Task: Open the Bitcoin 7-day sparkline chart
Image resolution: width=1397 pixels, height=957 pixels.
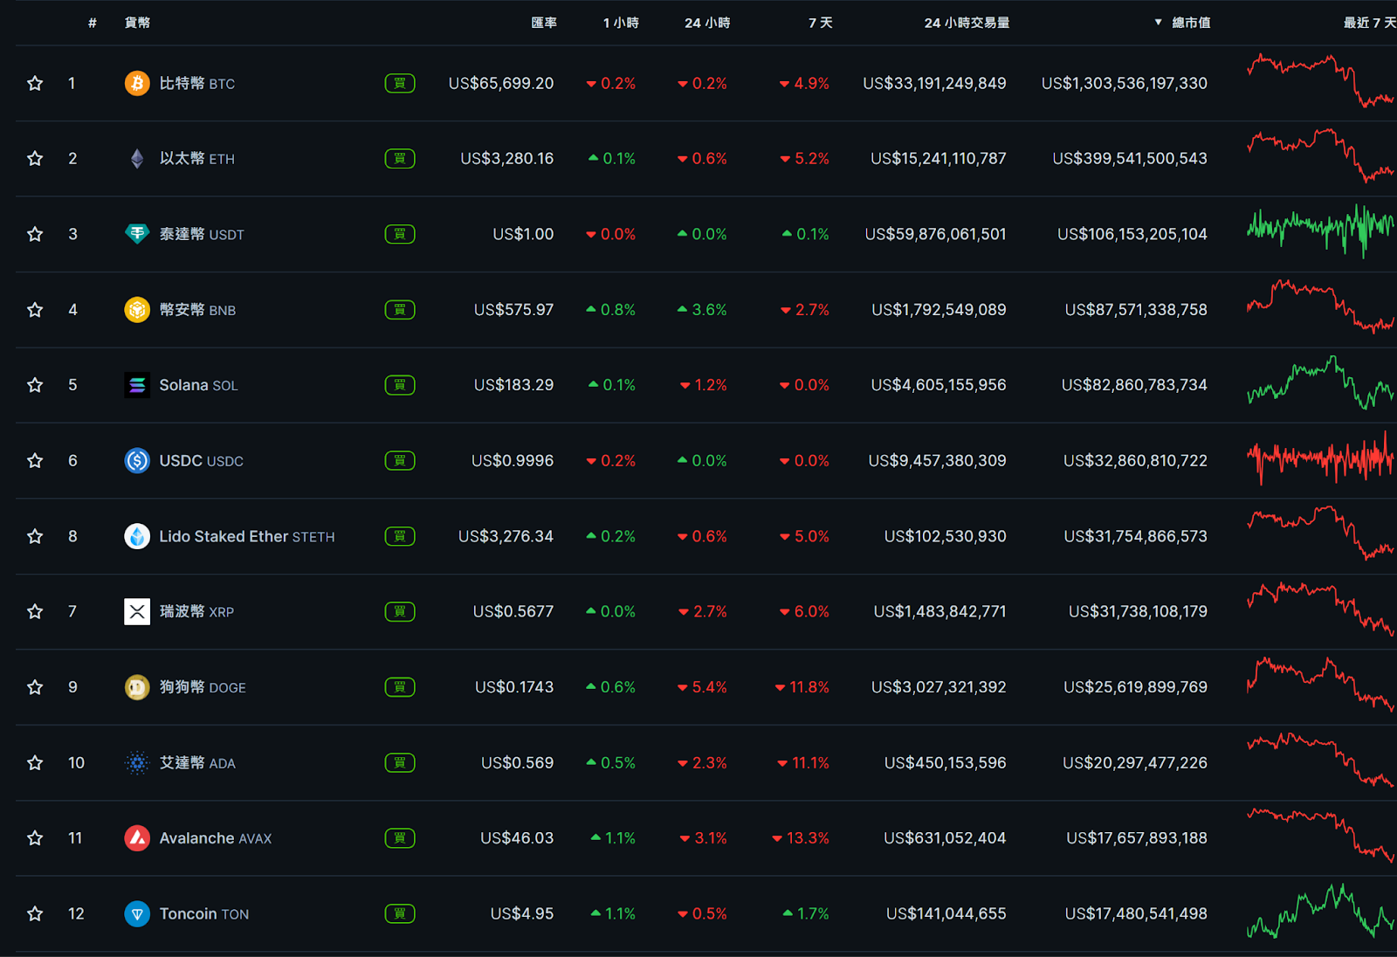Action: tap(1320, 80)
